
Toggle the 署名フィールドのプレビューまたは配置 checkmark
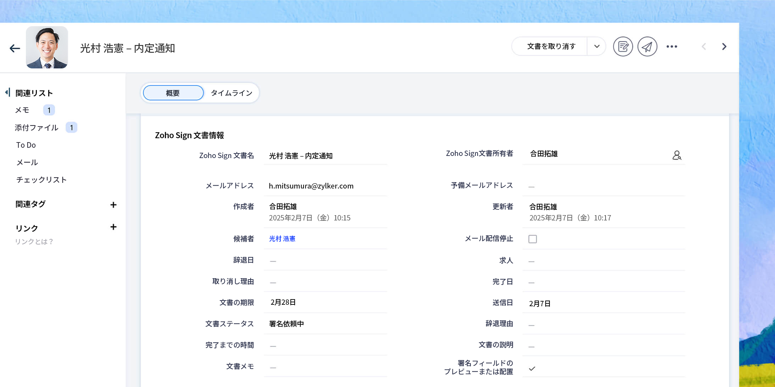(531, 369)
